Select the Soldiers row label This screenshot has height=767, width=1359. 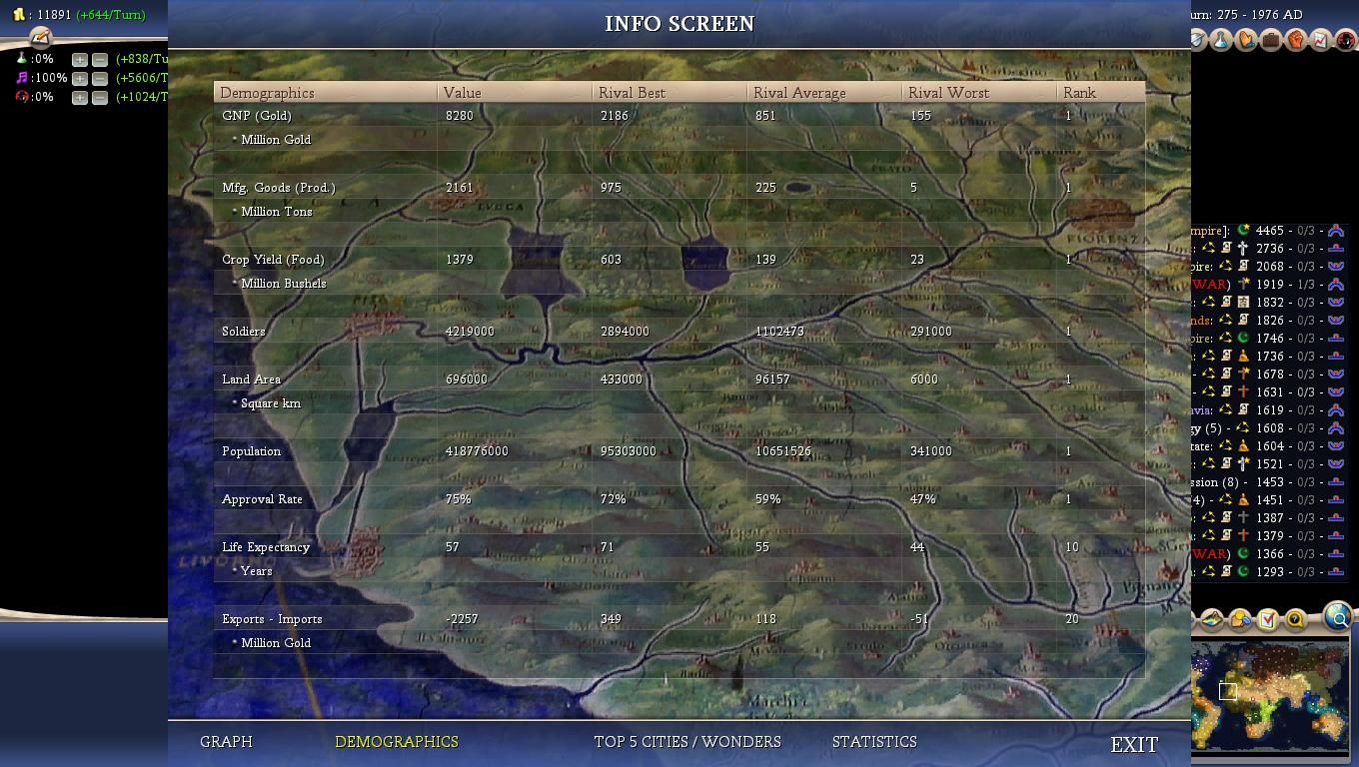[x=244, y=332]
